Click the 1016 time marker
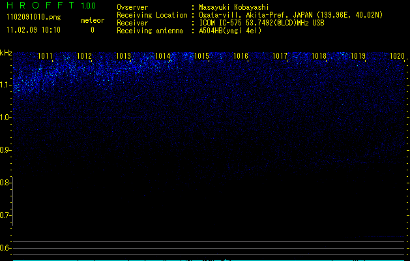 (241, 56)
